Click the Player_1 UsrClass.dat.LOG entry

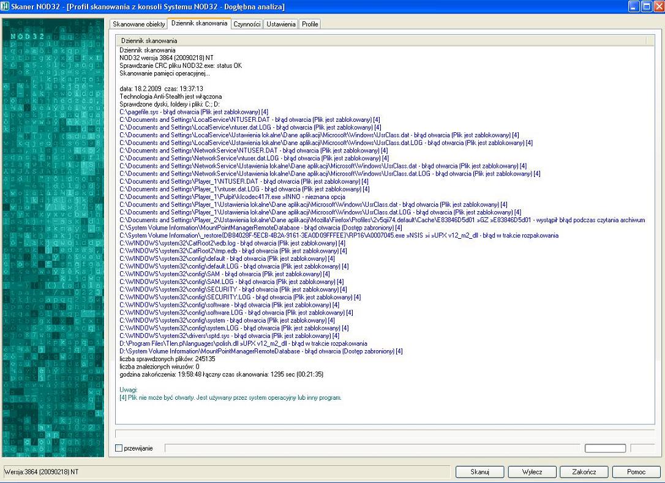[320, 212]
